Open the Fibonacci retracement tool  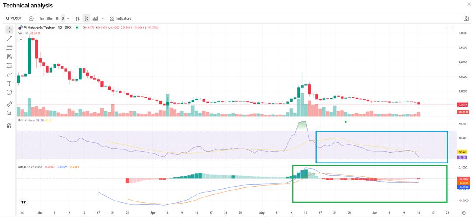click(9, 48)
